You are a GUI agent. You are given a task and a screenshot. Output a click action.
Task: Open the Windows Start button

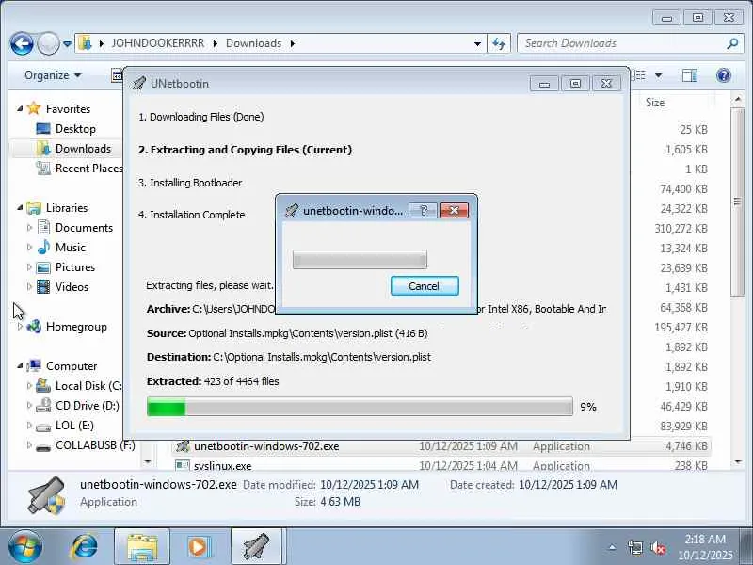pyautogui.click(x=25, y=546)
